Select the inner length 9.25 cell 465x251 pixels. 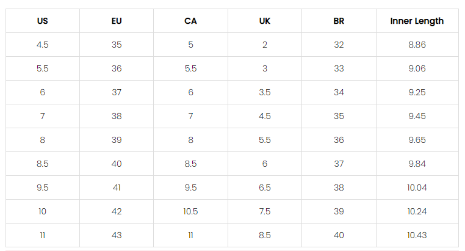[417, 92]
